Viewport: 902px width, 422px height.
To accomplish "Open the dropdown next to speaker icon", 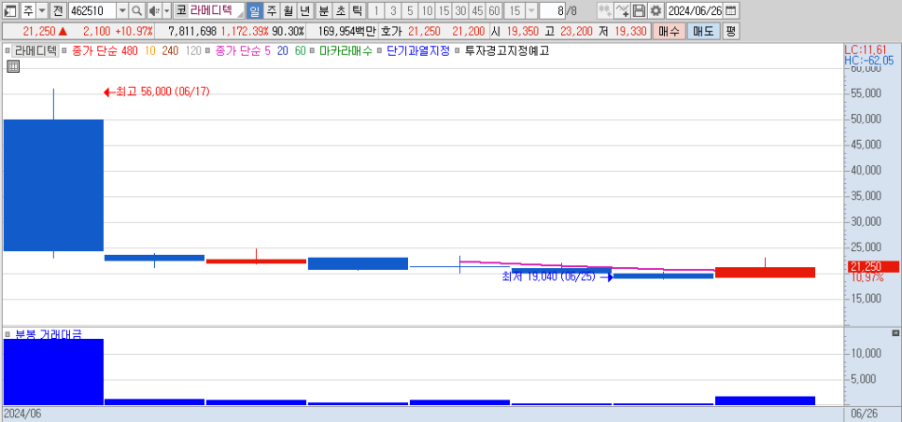I will 167,11.
